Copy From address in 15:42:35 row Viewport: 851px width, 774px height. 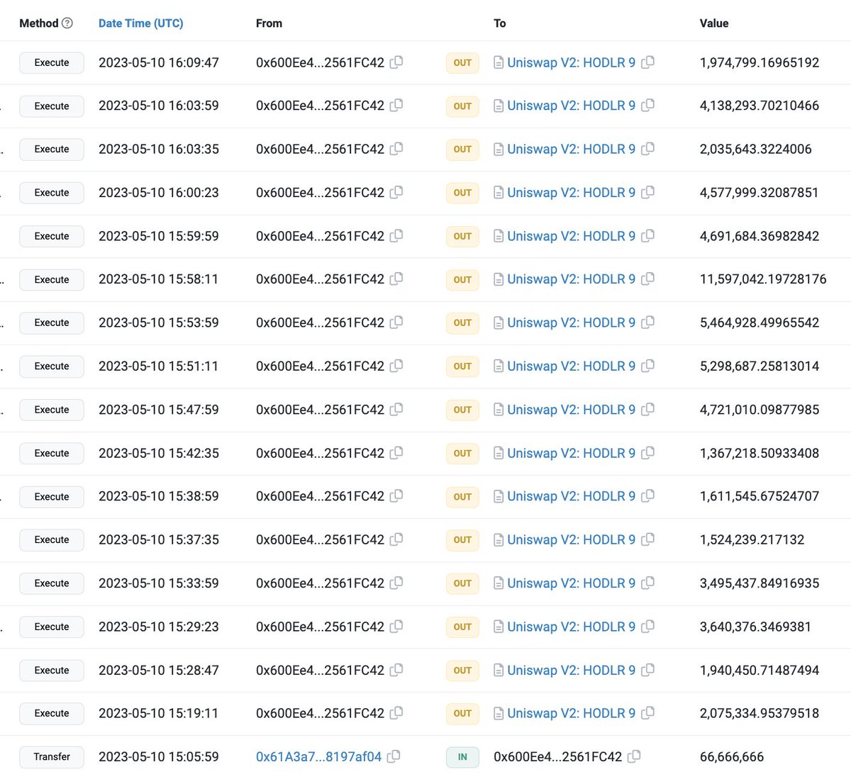[x=396, y=453]
